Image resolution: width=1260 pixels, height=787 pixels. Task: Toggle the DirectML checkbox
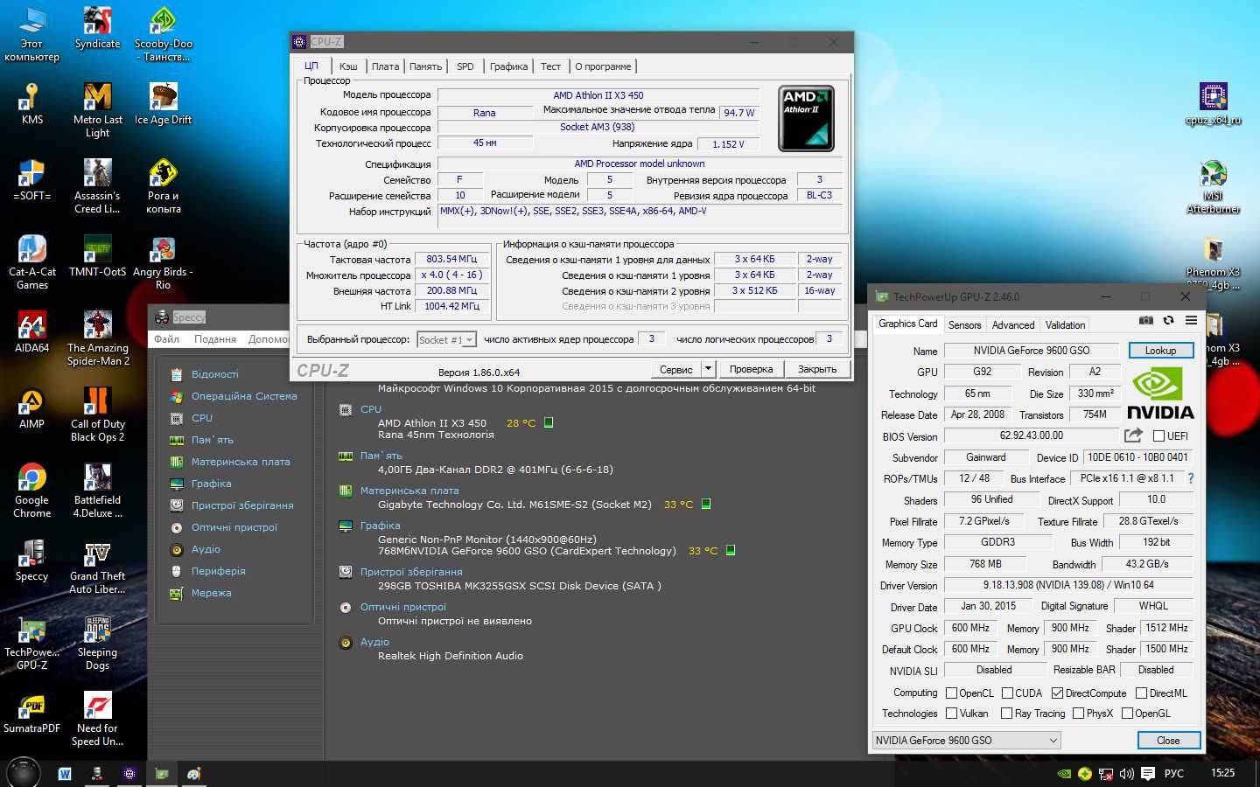1141,693
